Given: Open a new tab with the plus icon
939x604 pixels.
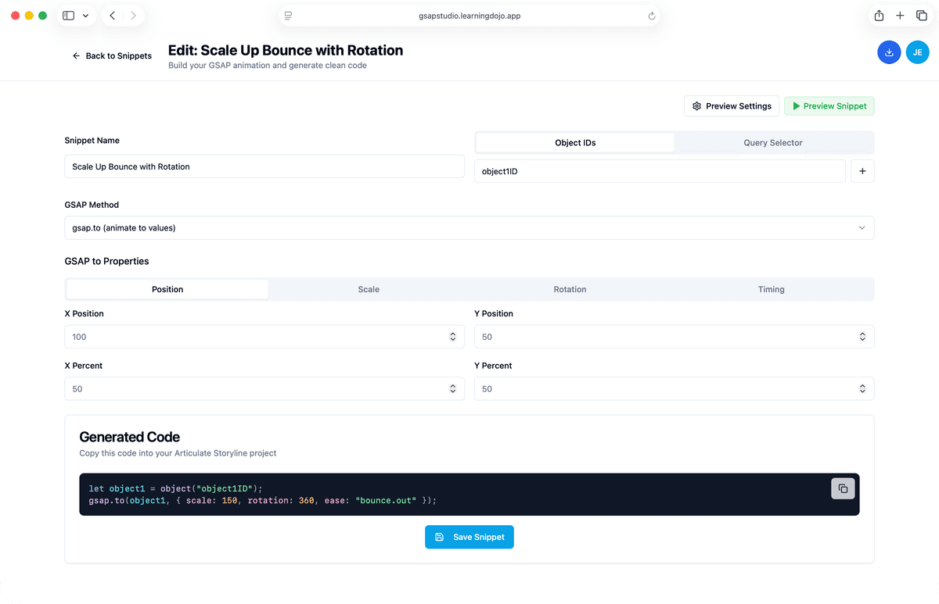Looking at the screenshot, I should tap(900, 15).
